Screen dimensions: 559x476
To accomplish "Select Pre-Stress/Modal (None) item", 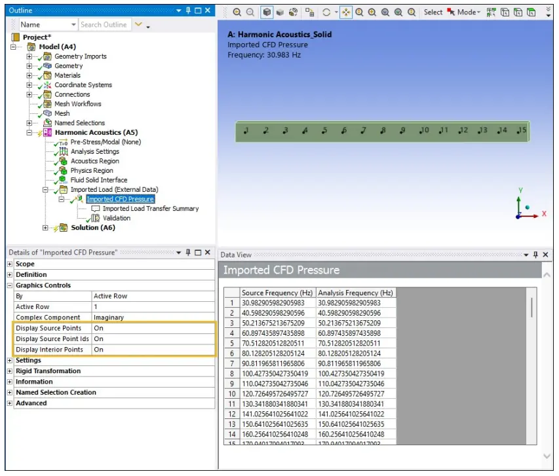I will 106,142.
